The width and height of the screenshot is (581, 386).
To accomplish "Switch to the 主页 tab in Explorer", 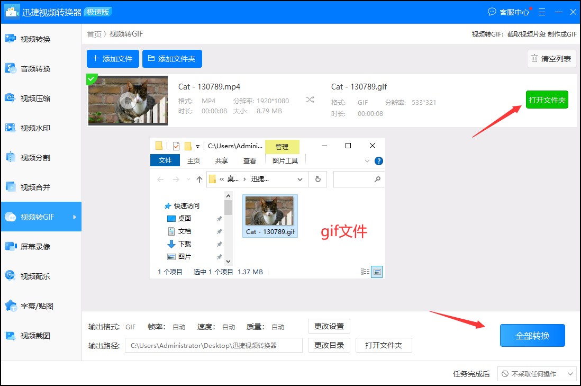I will point(194,160).
